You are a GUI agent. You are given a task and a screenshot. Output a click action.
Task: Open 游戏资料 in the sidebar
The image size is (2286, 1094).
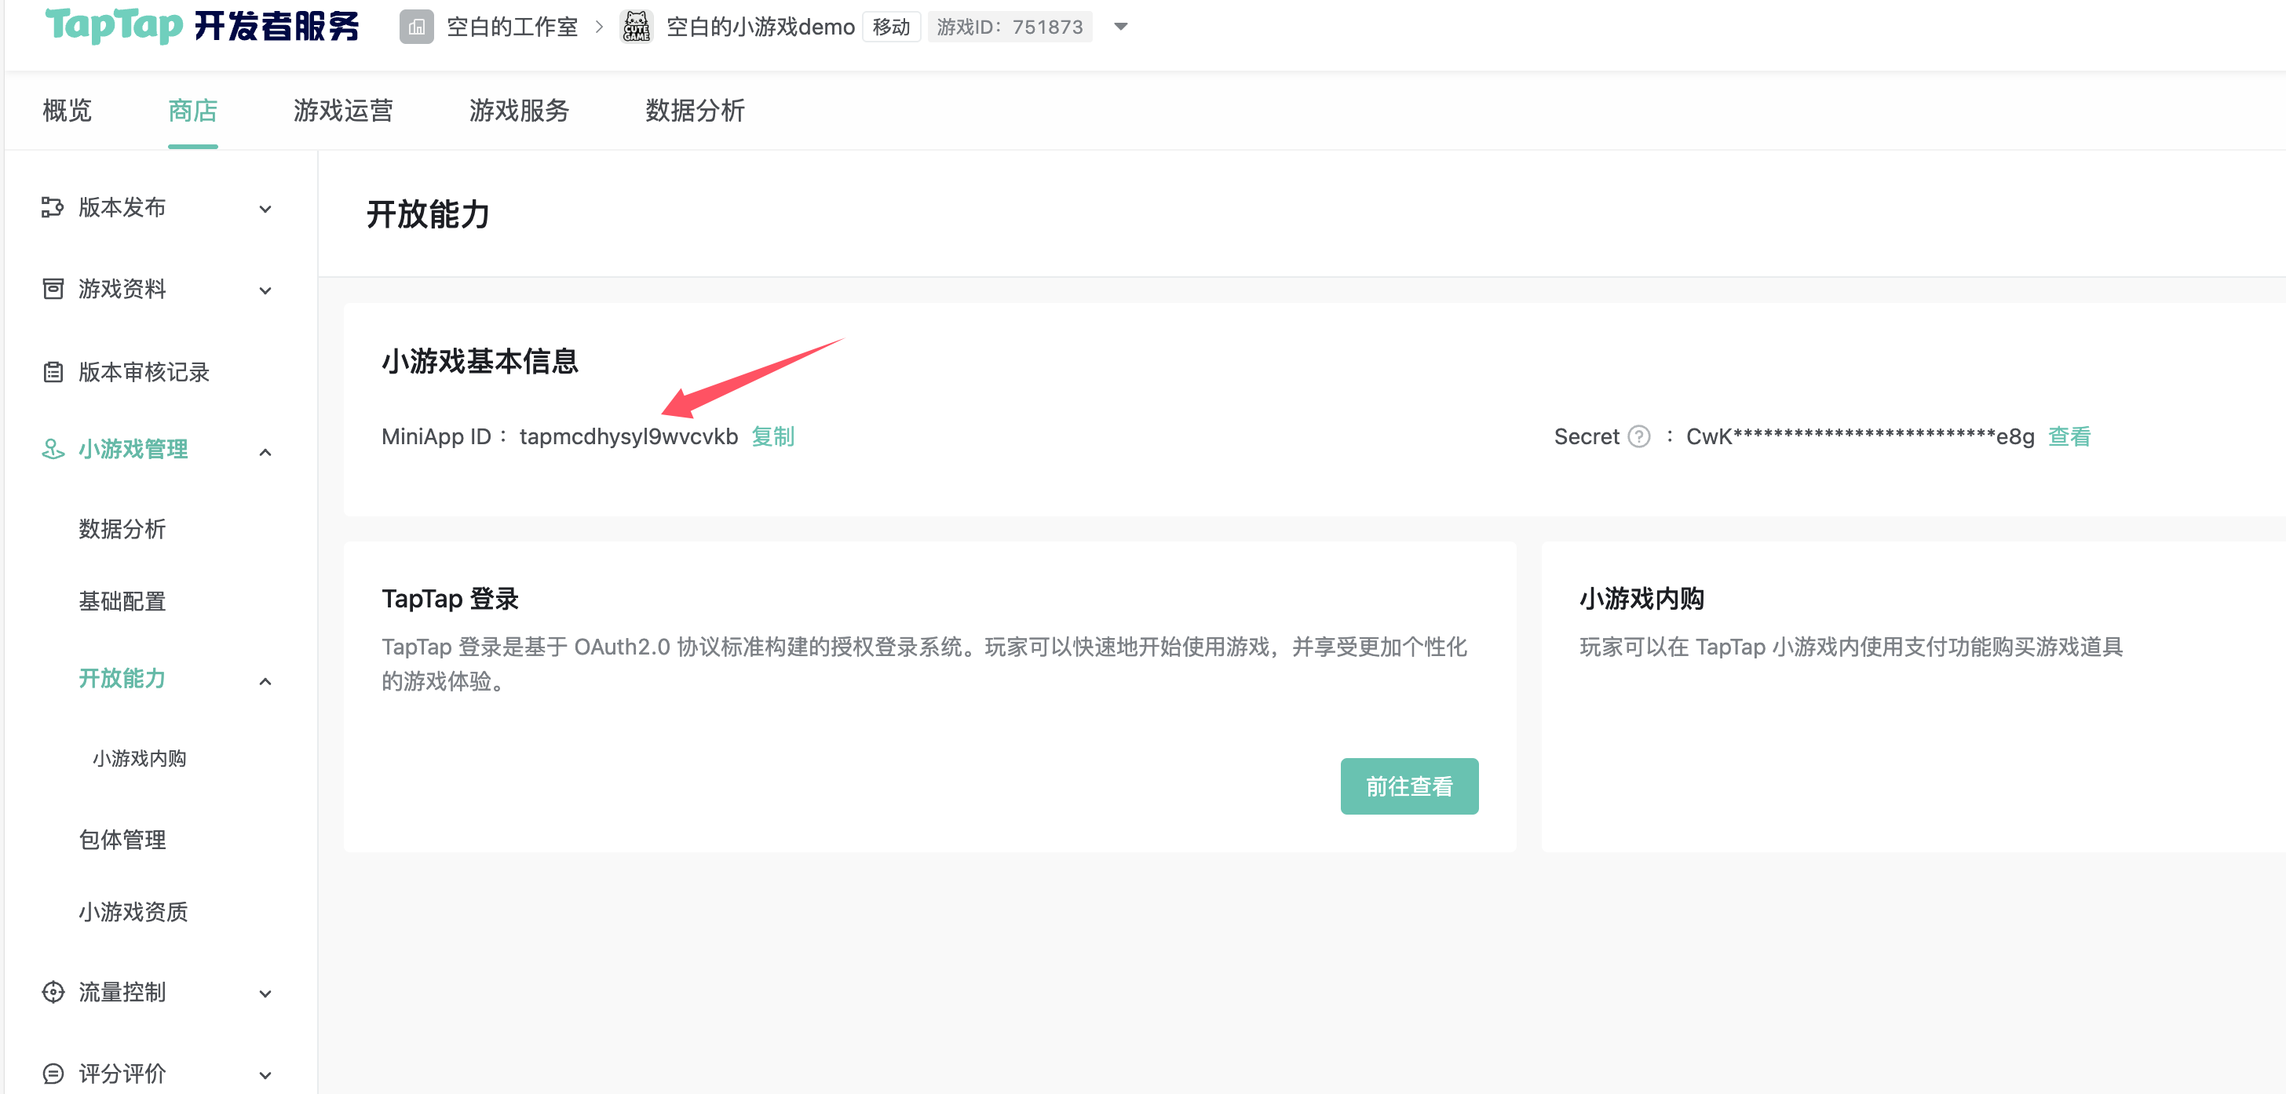122,290
